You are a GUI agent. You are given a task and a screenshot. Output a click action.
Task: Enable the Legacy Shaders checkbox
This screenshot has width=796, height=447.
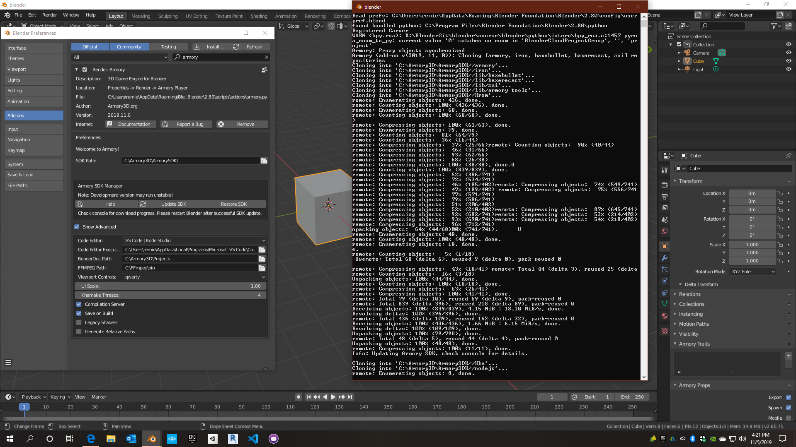point(79,322)
